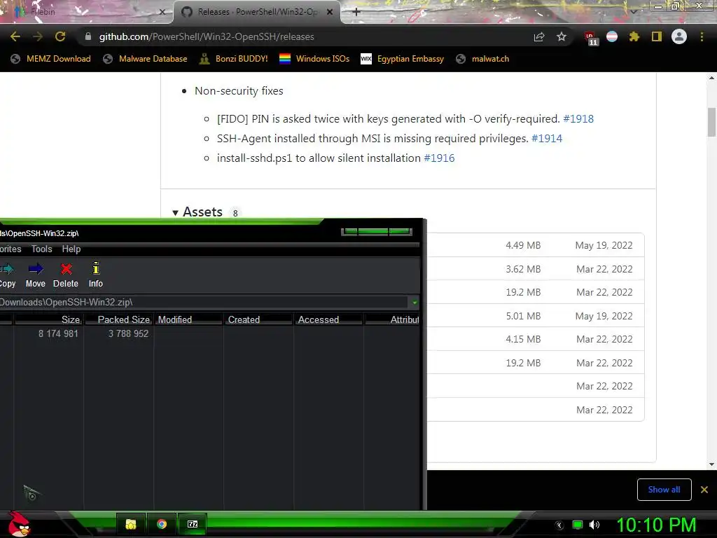This screenshot has height=538, width=717.
Task: Open the Bonzi BUDDY! bookmark
Action: click(234, 59)
